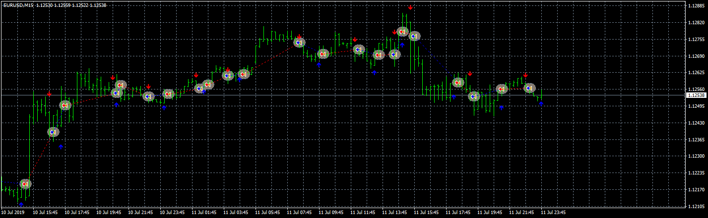Screen dimensions: 708x218
Task: Click the 1.12755 price level label
Action: [x=696, y=40]
